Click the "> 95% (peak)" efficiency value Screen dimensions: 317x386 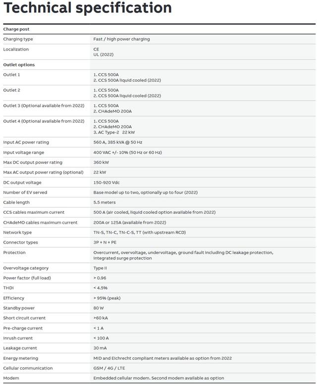pyautogui.click(x=106, y=298)
